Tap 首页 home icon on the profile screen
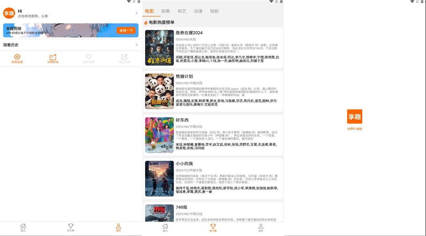This screenshot has width=426, height=236. [x=23, y=227]
